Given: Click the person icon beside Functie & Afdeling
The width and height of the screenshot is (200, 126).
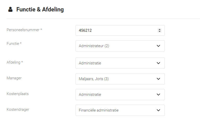Looking at the screenshot, I should [10, 9].
